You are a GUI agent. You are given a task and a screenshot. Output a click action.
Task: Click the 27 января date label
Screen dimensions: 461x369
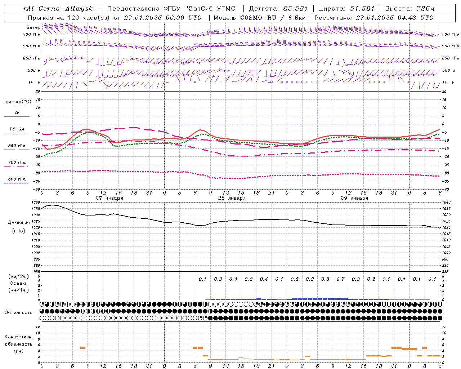(109, 198)
